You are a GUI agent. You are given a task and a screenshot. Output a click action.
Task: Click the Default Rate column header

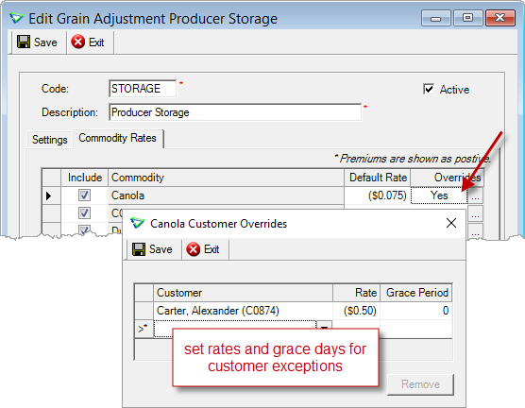click(x=378, y=178)
